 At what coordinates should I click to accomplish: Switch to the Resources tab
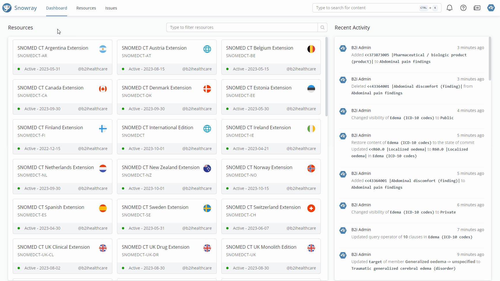click(86, 8)
